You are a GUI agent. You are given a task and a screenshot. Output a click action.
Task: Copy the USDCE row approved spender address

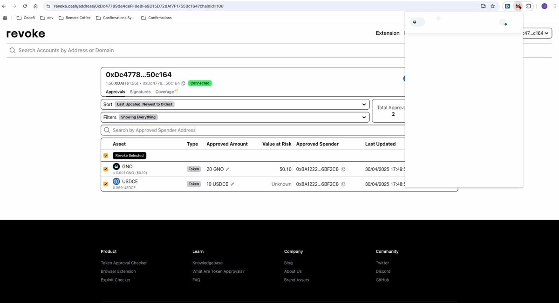click(343, 184)
